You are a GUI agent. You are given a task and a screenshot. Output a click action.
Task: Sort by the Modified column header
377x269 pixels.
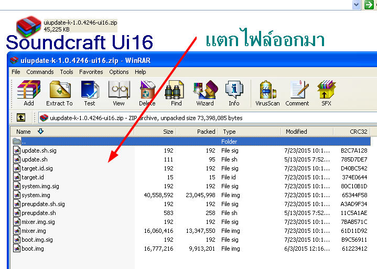pos(307,132)
